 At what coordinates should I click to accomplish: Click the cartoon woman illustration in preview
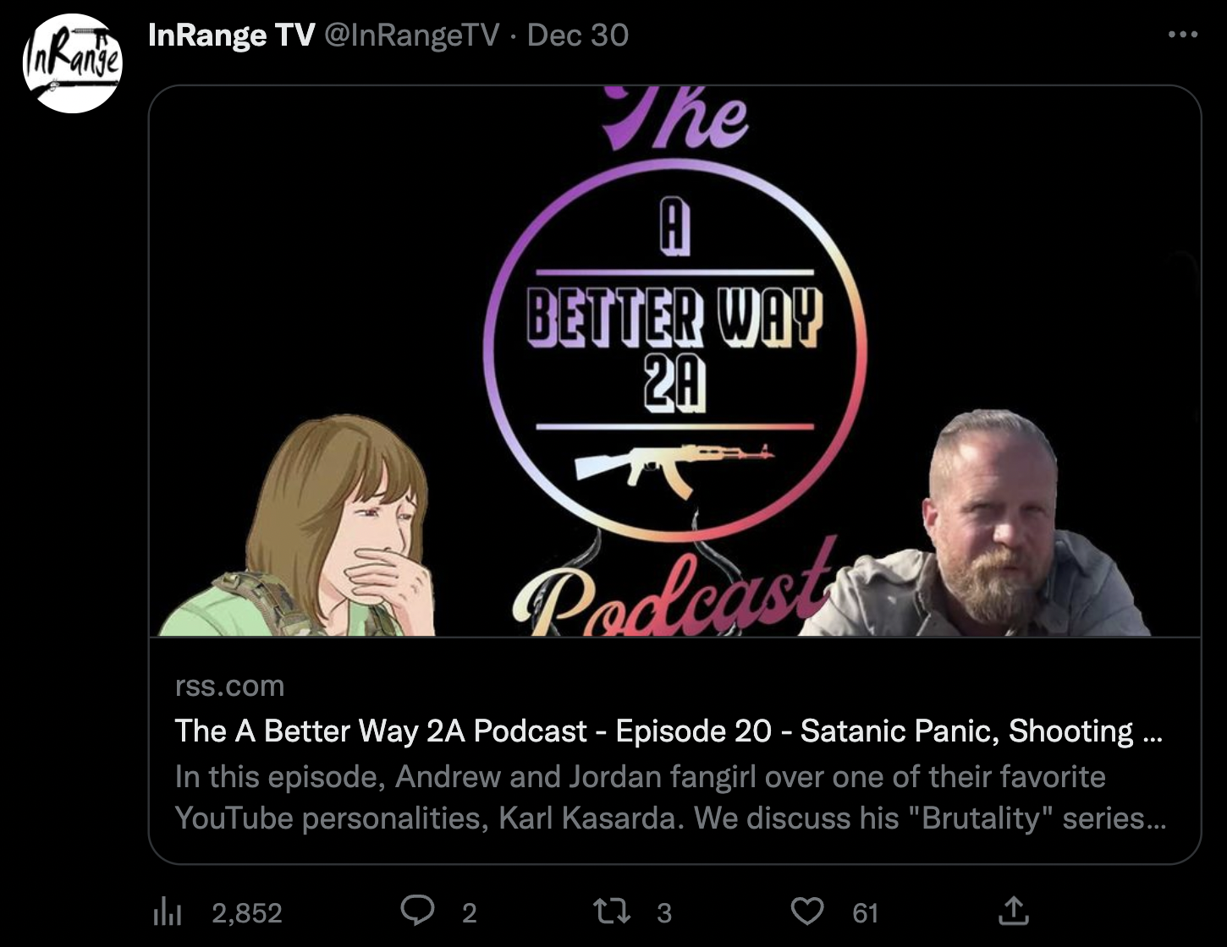click(x=300, y=526)
